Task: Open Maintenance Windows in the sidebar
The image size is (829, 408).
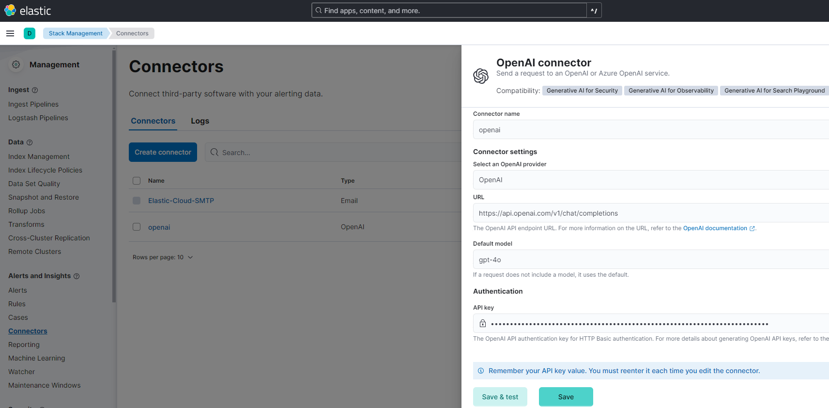Action: (x=45, y=385)
